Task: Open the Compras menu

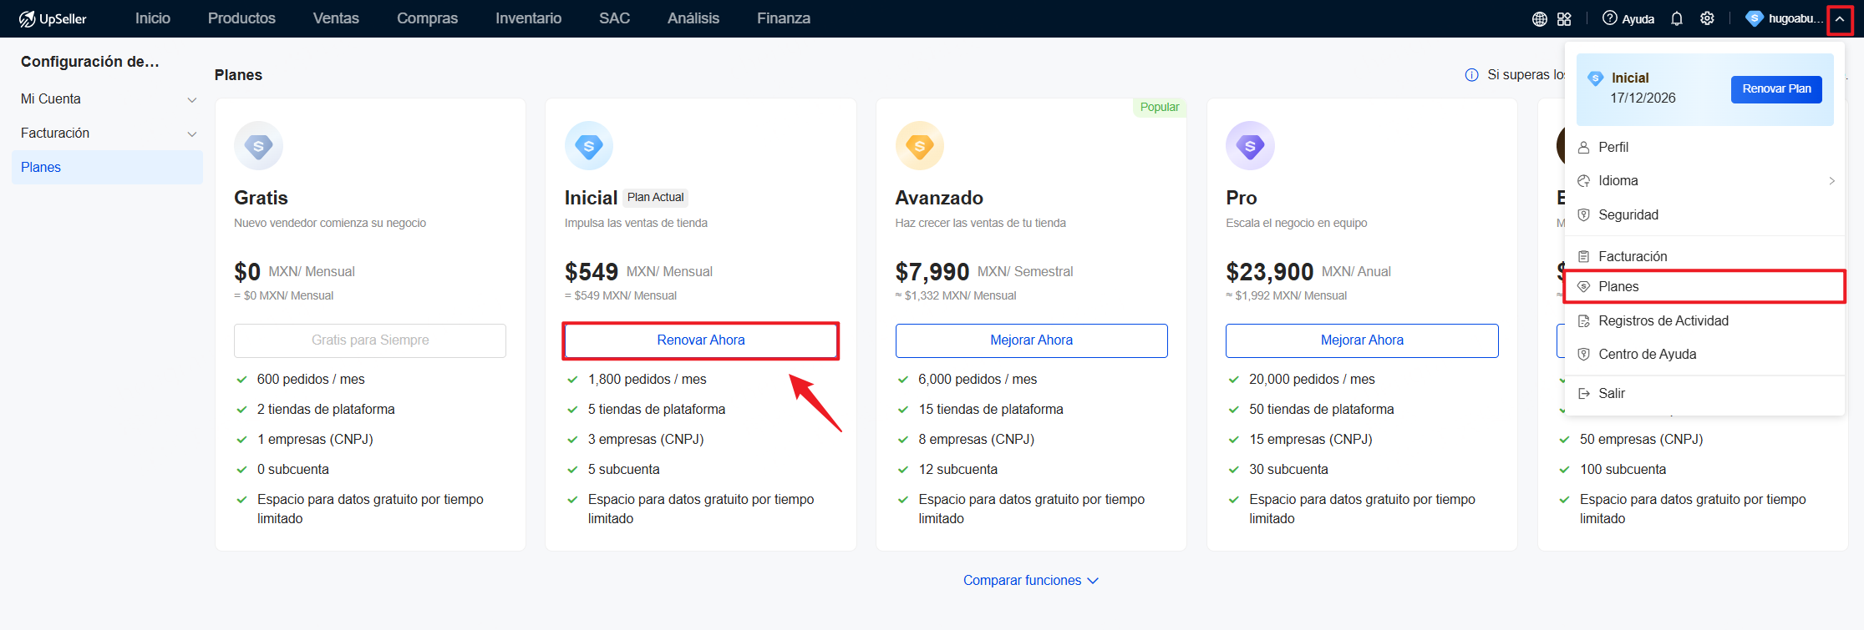Action: (427, 18)
